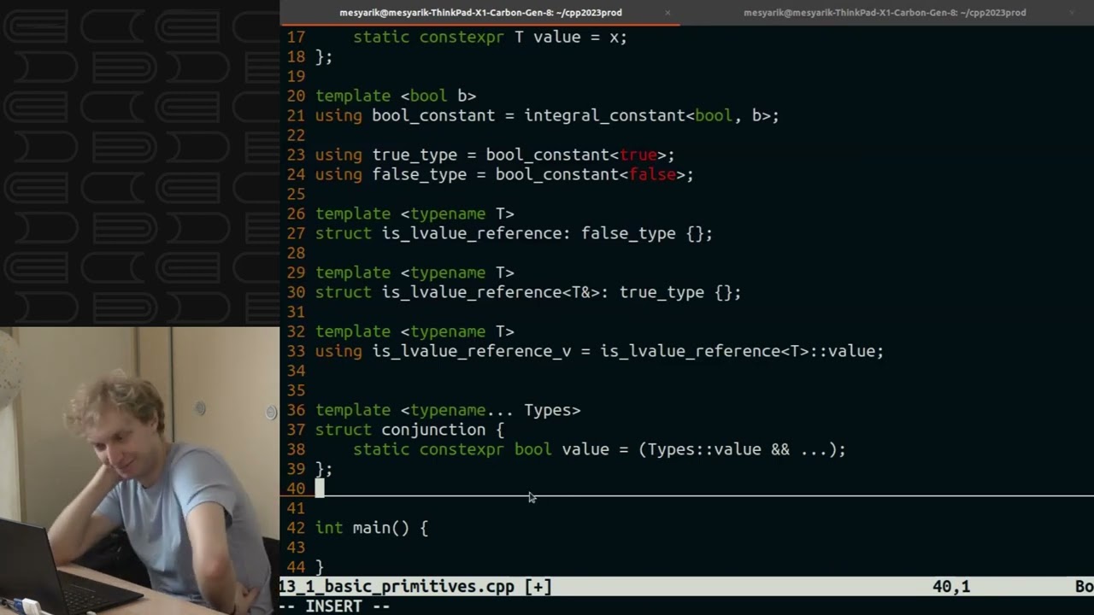Screen dimensions: 1094x615
Task: Click the presenter webcam video overlay
Action: [x=139, y=471]
